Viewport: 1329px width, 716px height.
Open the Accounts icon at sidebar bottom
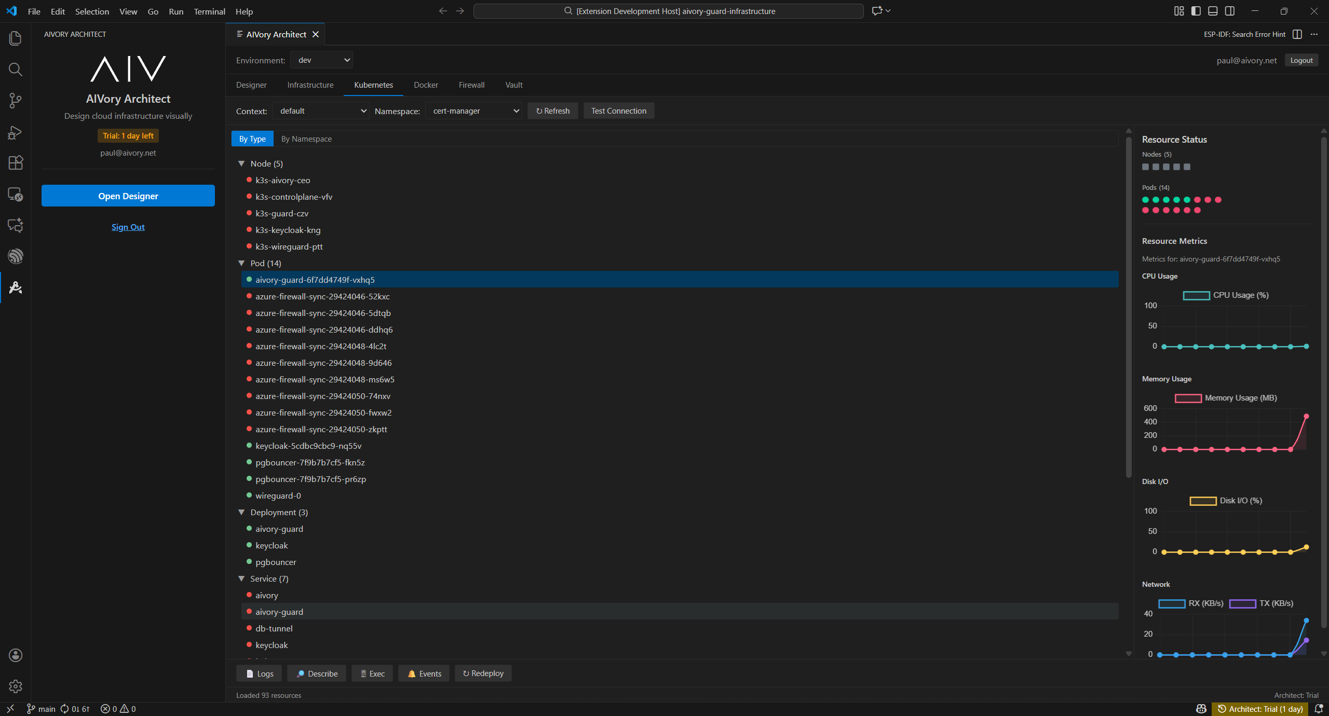tap(15, 655)
